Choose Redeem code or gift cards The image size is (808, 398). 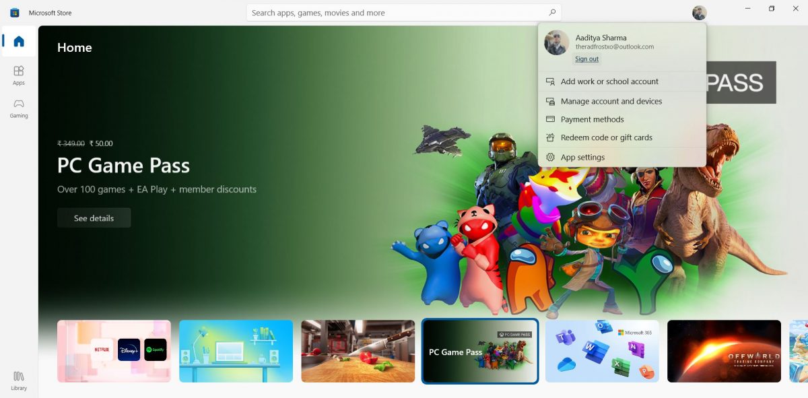pyautogui.click(x=622, y=137)
